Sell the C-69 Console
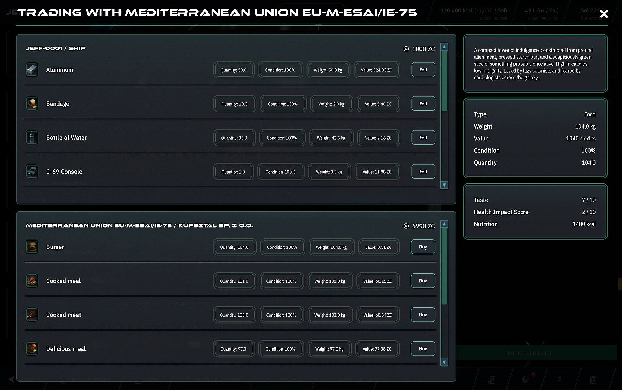This screenshot has height=390, width=622. tap(423, 172)
